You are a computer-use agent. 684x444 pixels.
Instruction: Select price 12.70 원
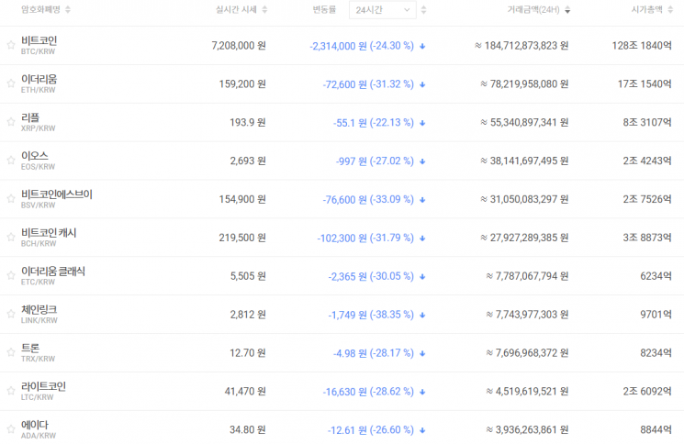pos(248,352)
